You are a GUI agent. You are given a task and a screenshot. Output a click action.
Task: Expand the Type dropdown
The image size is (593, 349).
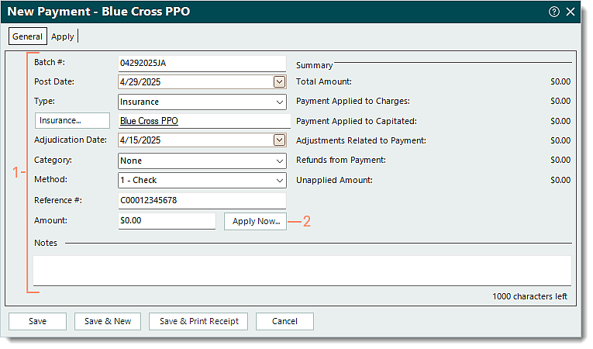pyautogui.click(x=280, y=102)
